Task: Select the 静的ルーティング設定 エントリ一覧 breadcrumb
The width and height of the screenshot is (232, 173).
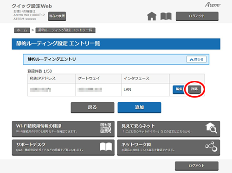Action: [65, 30]
